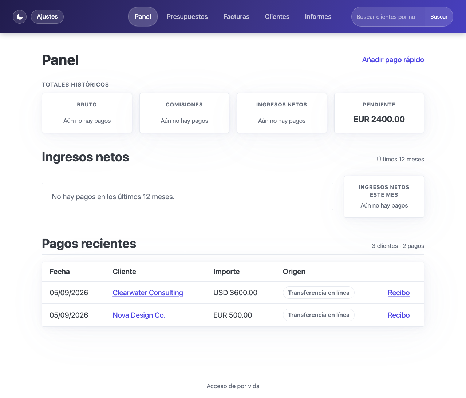Screen dimensions: 466x398
Task: Click the date in the Nova Design Co. row
Action: [x=69, y=315]
